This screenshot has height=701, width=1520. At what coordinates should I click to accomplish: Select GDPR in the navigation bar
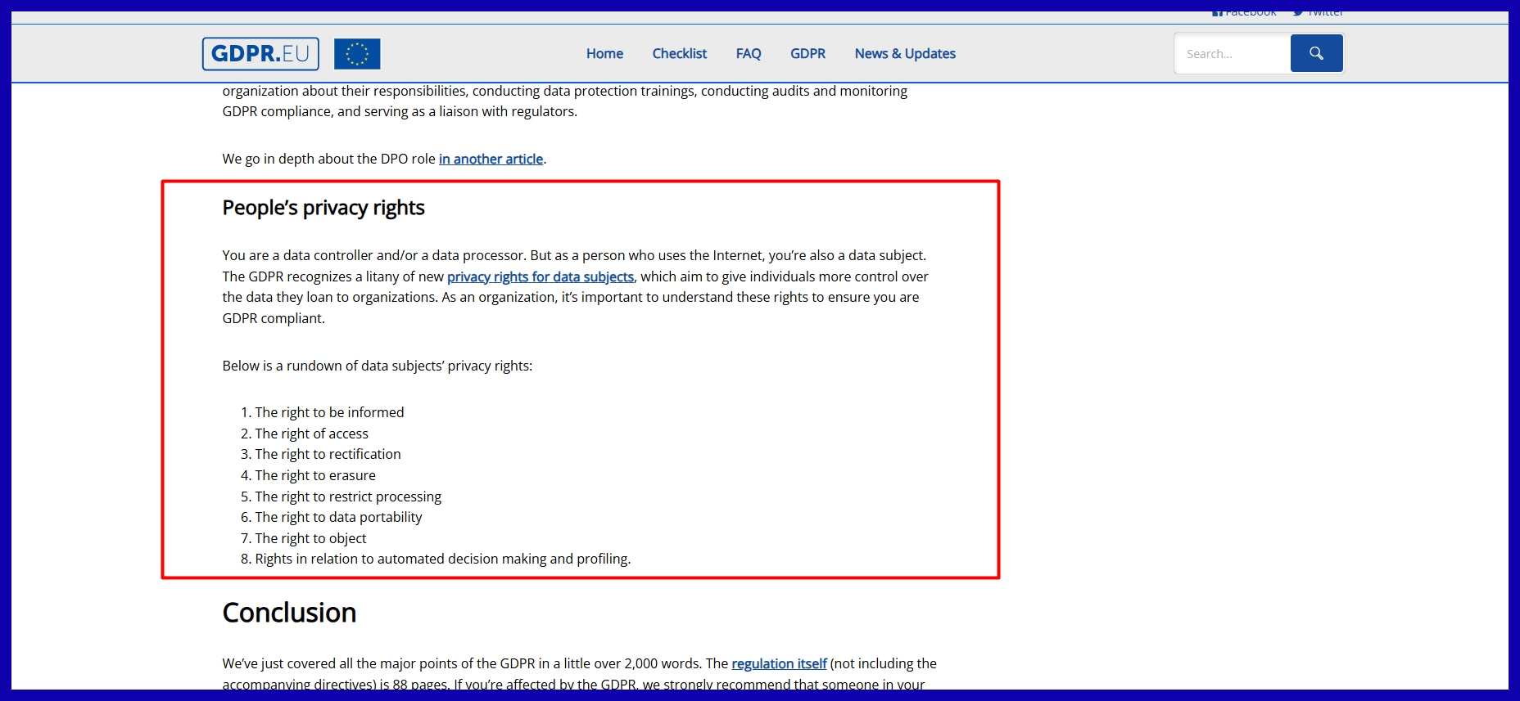click(807, 53)
